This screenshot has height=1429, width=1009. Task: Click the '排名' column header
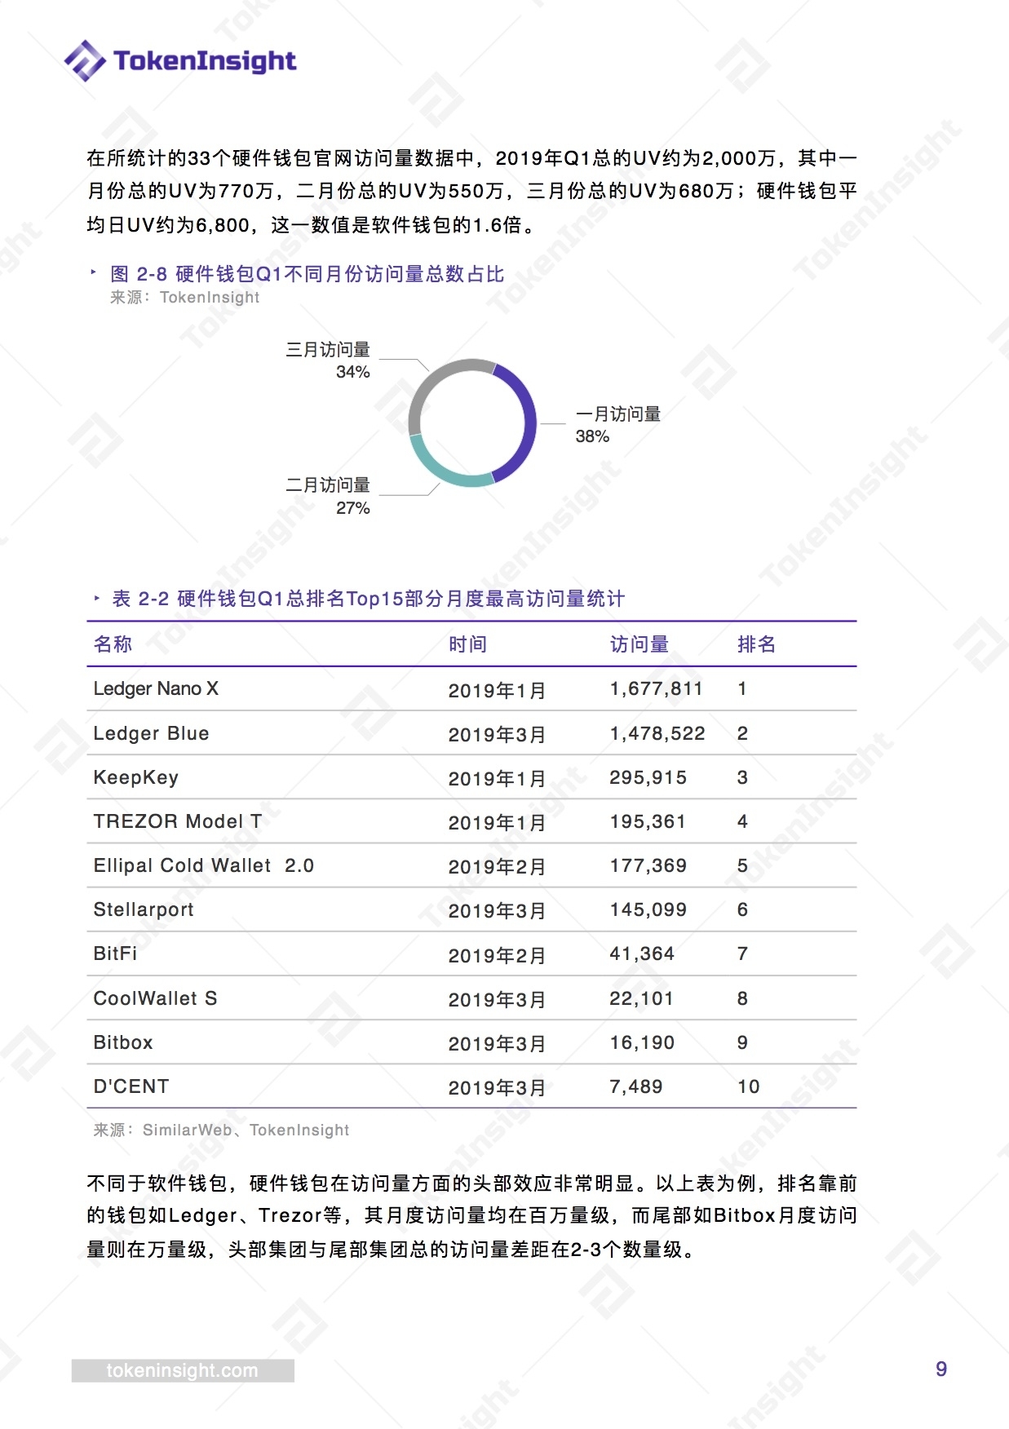(757, 644)
